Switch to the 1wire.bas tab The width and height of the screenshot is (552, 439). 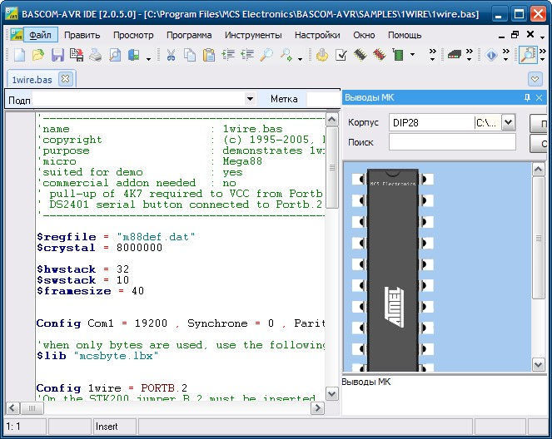[x=32, y=80]
